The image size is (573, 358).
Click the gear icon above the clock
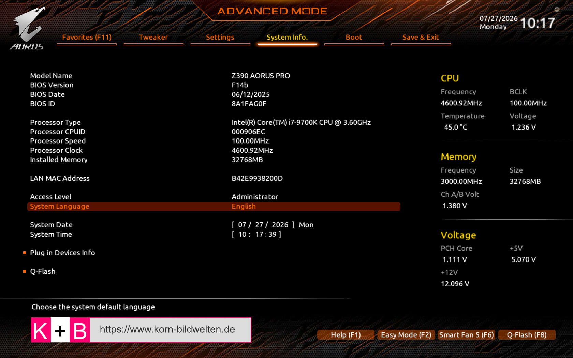[557, 10]
